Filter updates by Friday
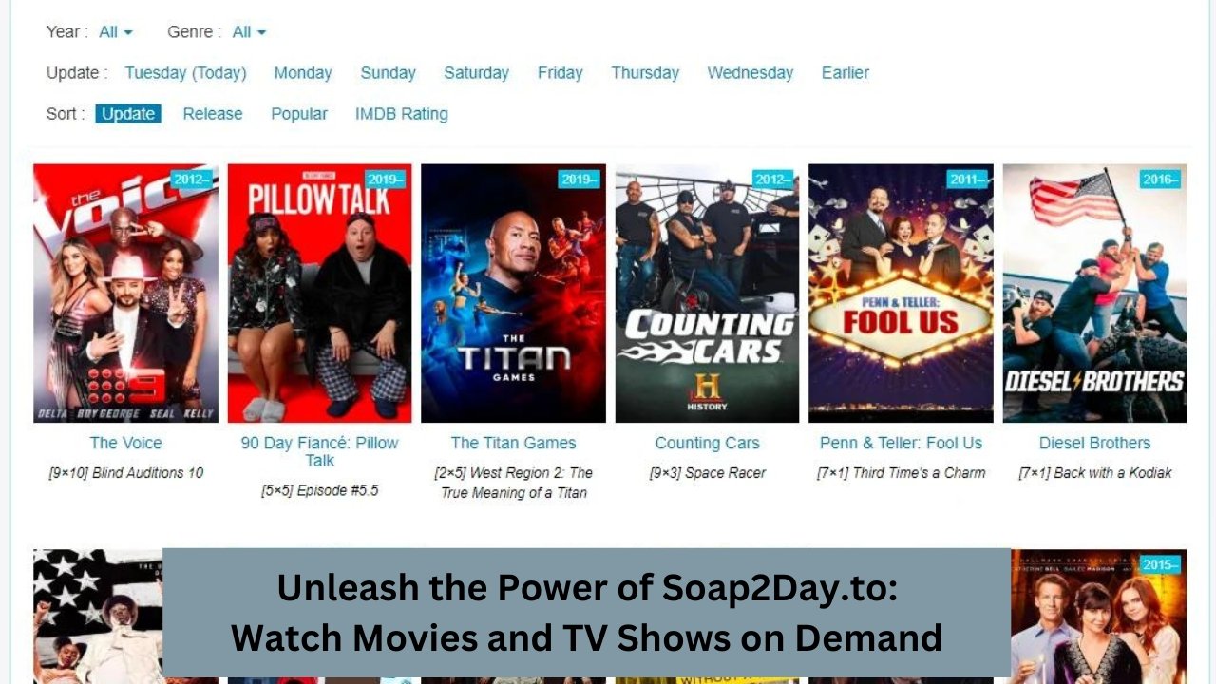Viewport: 1216px width, 684px height. point(560,73)
